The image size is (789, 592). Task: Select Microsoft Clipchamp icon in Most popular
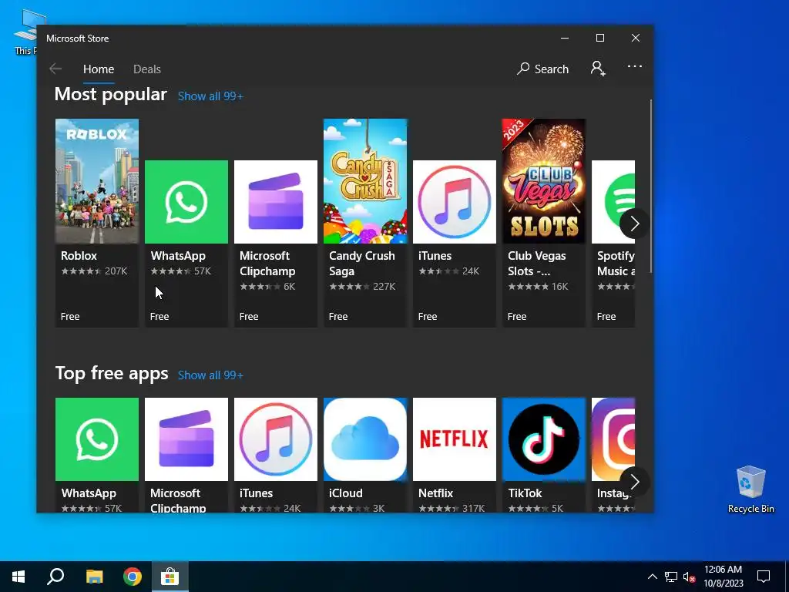pyautogui.click(x=276, y=202)
